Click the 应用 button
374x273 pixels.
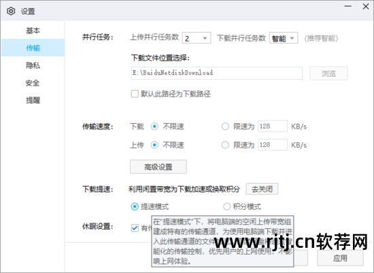pyautogui.click(x=340, y=258)
